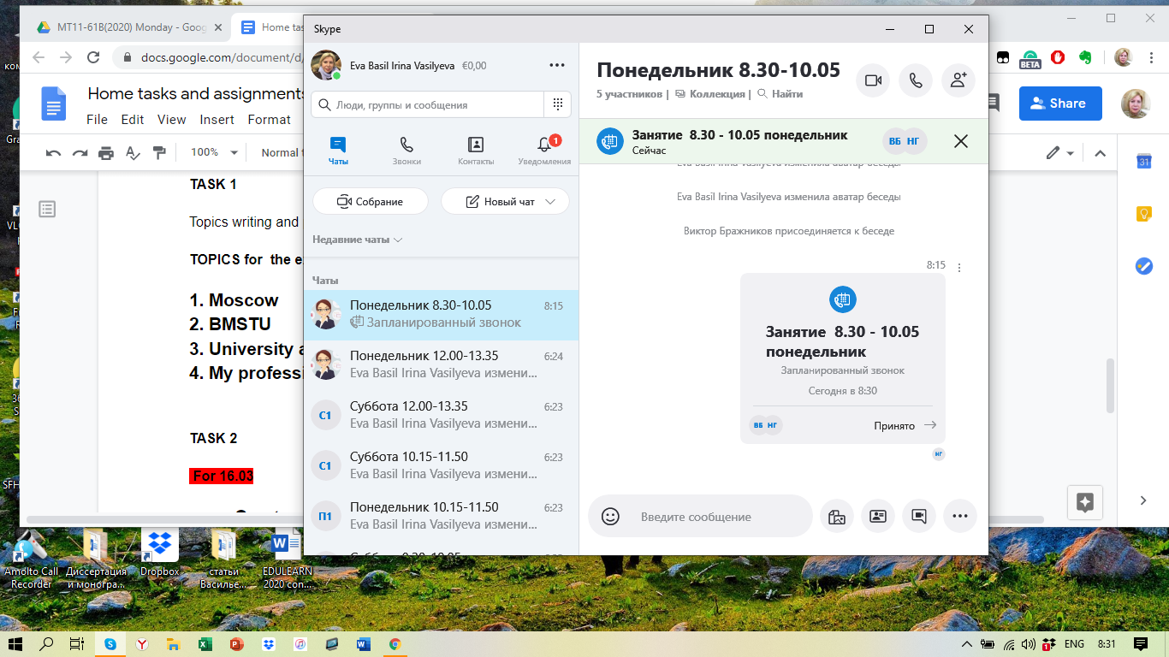Expand the Новый чат dropdown
The image size is (1169, 657).
[x=551, y=202]
